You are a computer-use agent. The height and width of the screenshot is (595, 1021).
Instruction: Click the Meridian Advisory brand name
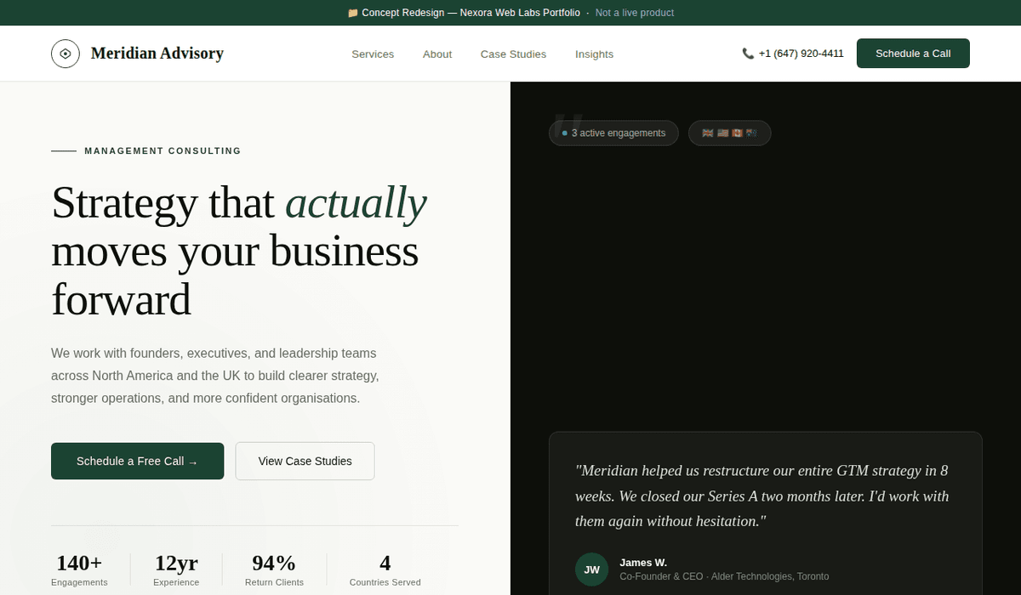coord(157,54)
